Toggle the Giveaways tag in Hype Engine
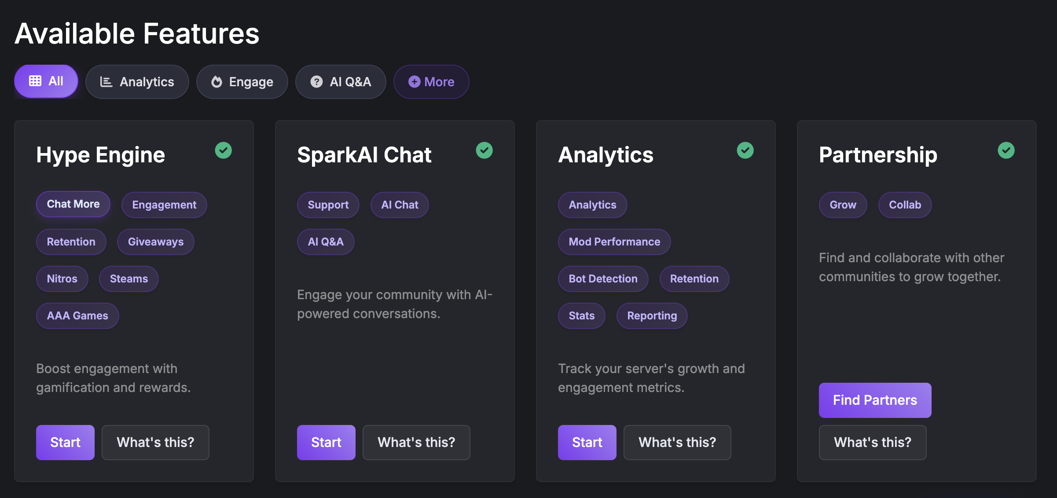The image size is (1057, 498). point(155,242)
